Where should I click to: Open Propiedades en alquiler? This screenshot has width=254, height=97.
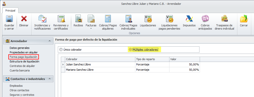(24, 52)
